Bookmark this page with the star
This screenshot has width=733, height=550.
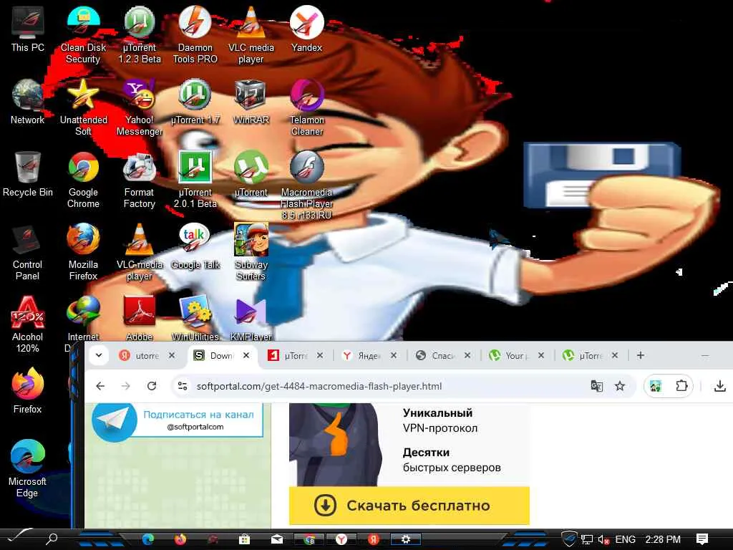(620, 386)
